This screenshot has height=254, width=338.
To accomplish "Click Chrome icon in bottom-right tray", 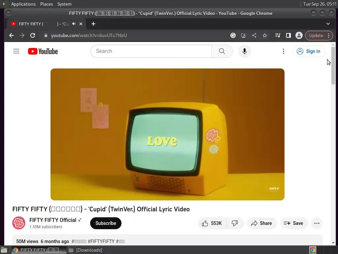I will [313, 250].
